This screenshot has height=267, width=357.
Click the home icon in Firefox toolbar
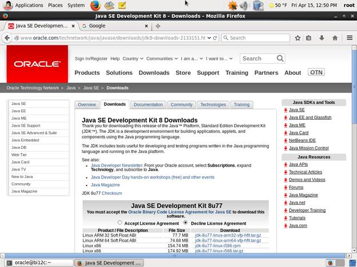click(x=336, y=38)
